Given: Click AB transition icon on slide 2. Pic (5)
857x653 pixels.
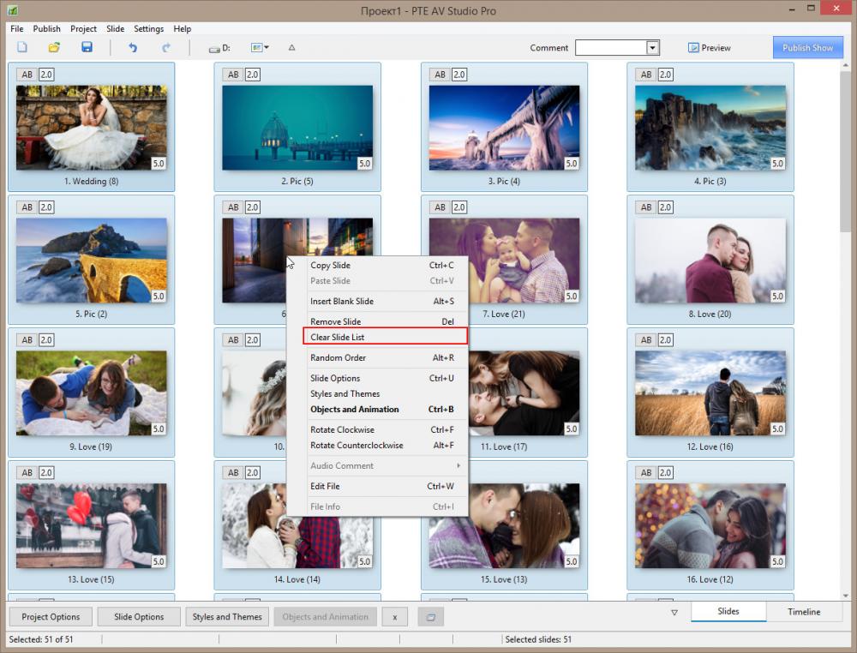Looking at the screenshot, I should point(233,75).
